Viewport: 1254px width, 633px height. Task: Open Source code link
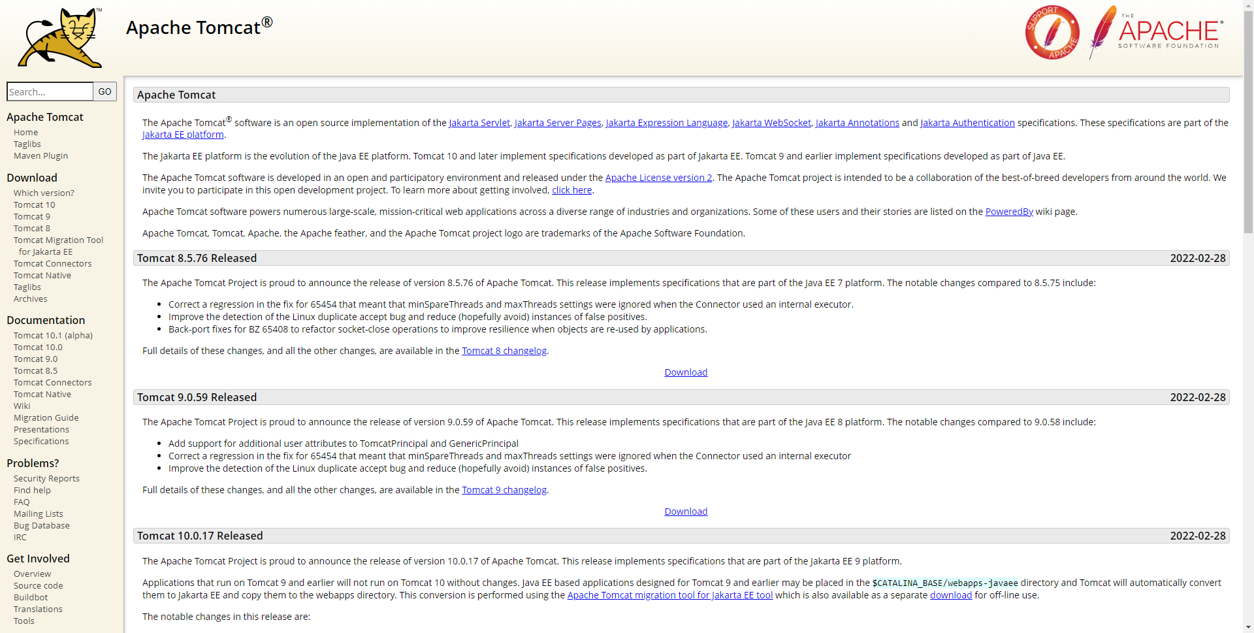[x=38, y=585]
